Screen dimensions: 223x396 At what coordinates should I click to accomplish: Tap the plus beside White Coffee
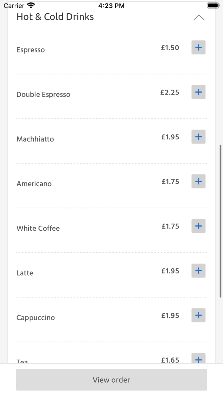click(x=198, y=226)
